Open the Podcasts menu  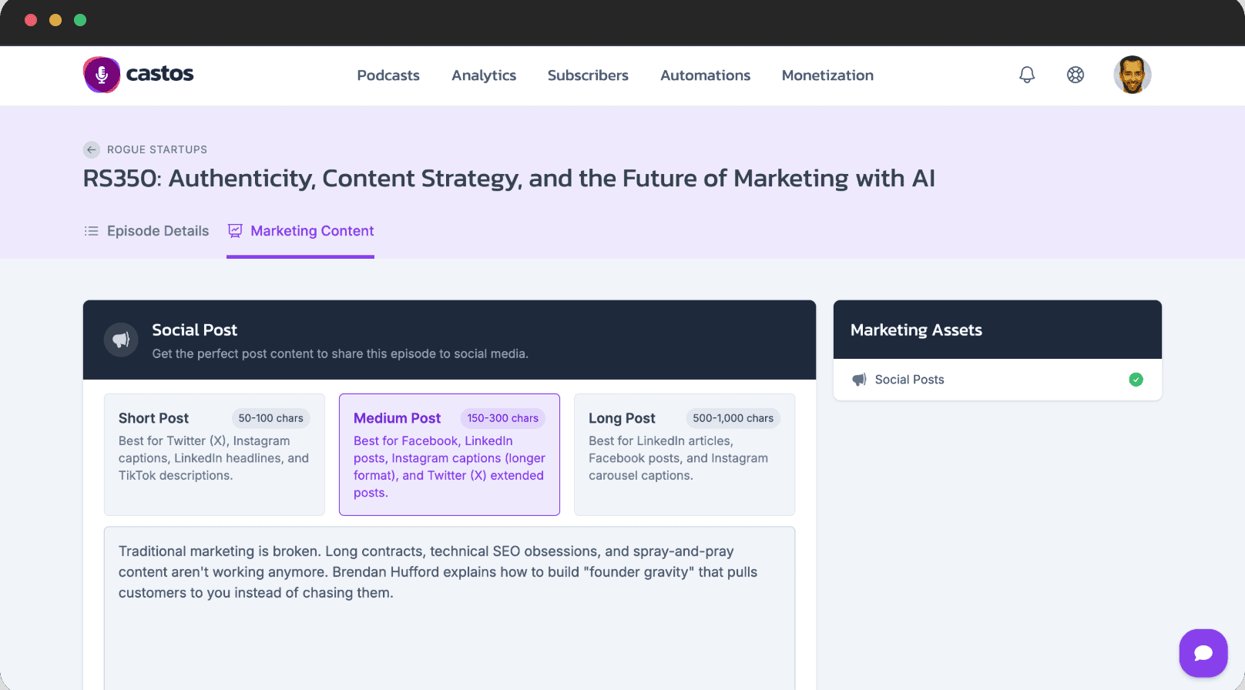click(388, 75)
